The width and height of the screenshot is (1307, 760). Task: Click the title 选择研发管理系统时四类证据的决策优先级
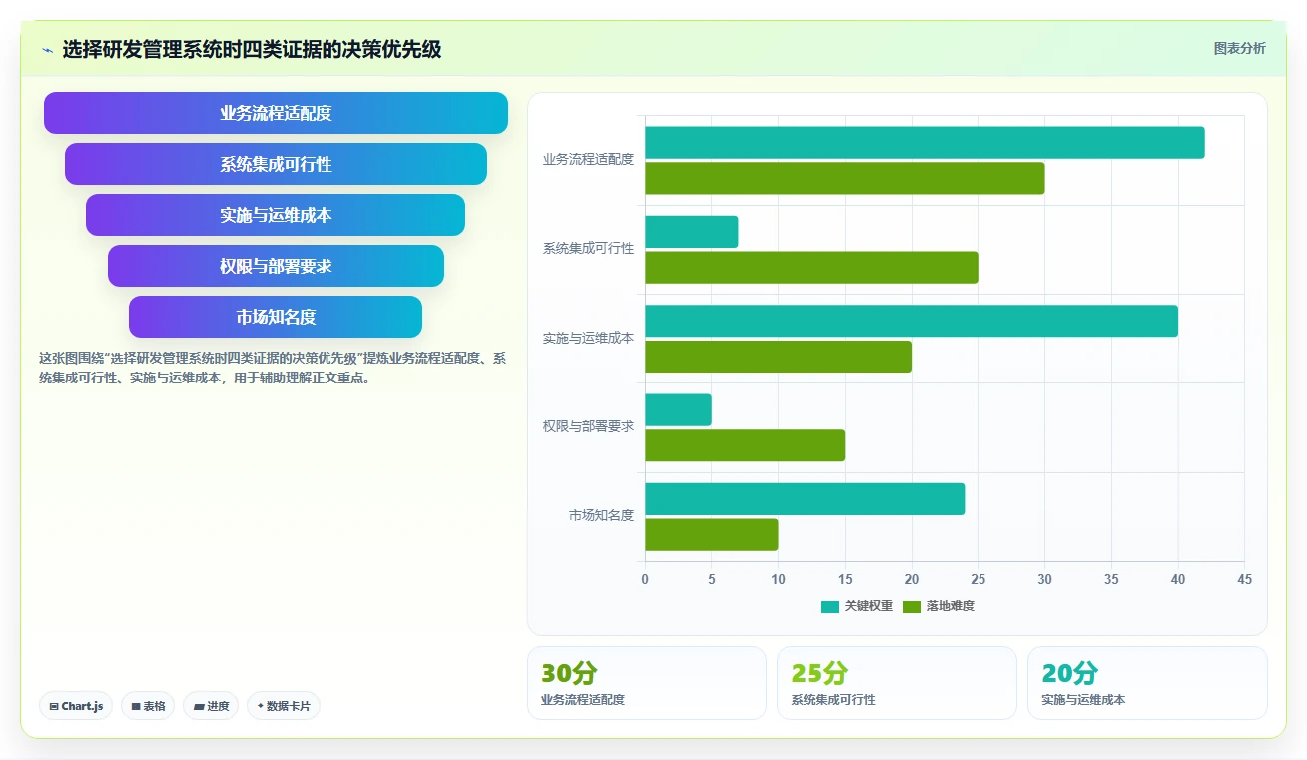tap(252, 49)
